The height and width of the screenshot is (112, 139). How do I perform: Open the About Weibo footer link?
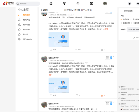point(124,106)
